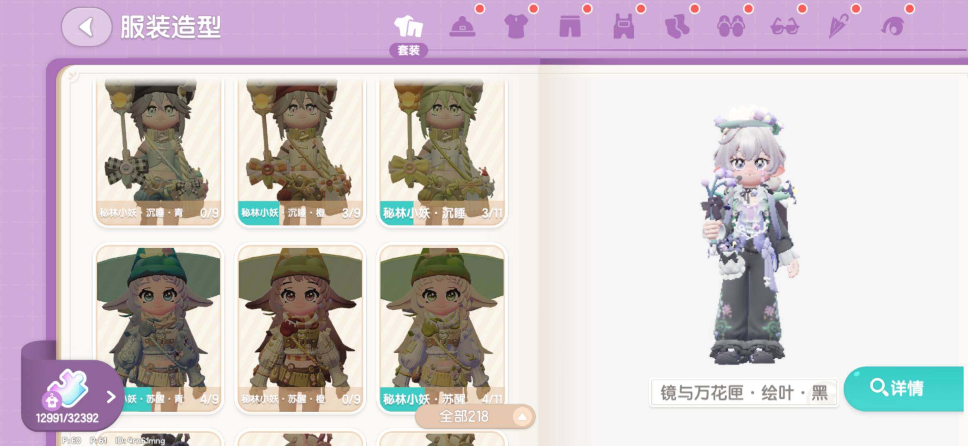968x446 pixels.
Task: Go back using the arrow button
Action: pyautogui.click(x=86, y=27)
